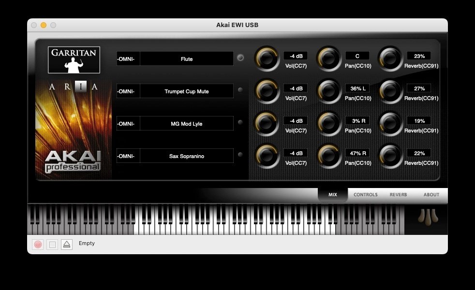
Task: Click the Sax Sopranino volume knob
Action: [267, 156]
